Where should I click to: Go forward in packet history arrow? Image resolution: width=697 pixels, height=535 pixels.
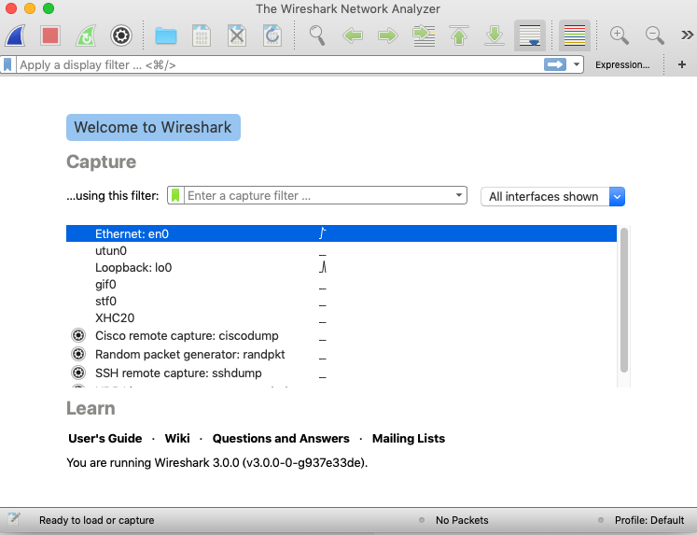(388, 35)
